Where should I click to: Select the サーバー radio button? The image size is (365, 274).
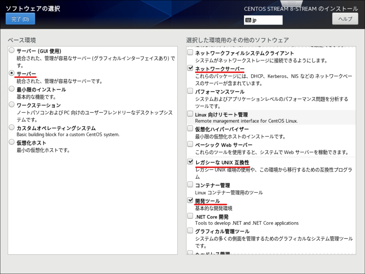(x=12, y=73)
